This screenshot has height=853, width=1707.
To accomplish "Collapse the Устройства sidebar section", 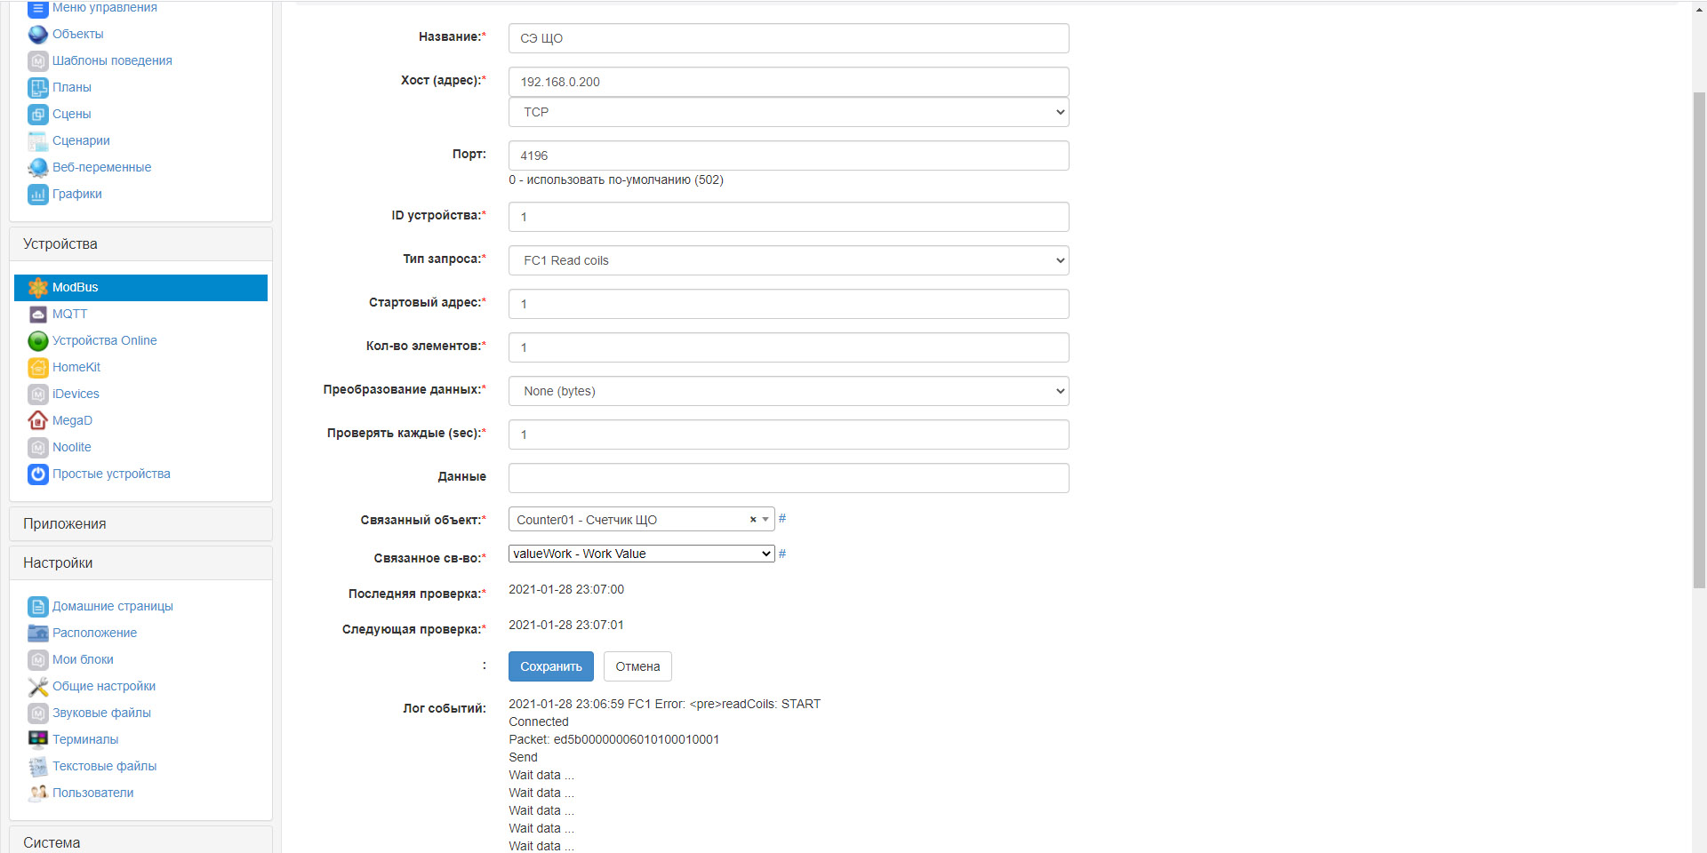I will point(140,244).
